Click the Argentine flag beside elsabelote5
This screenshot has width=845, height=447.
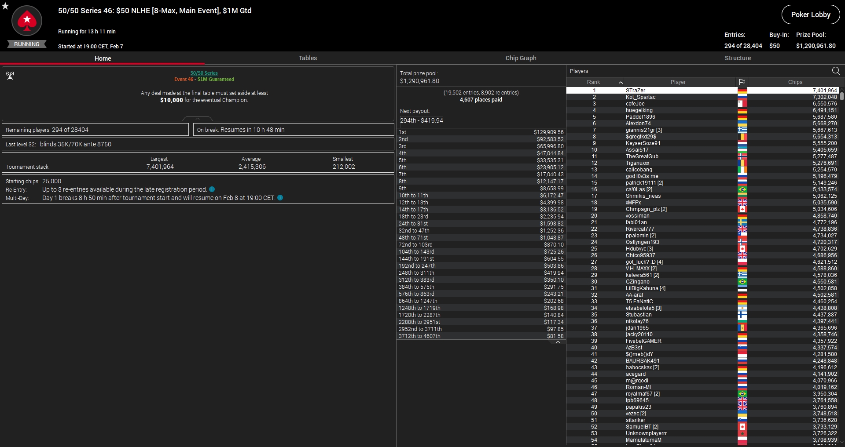click(x=742, y=308)
